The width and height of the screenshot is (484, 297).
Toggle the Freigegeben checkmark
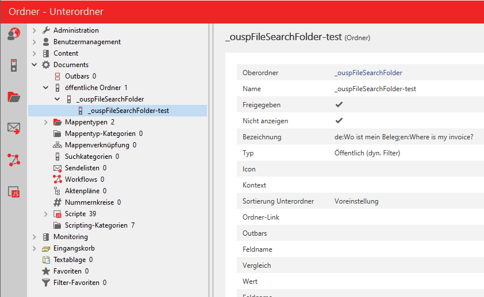(x=339, y=105)
